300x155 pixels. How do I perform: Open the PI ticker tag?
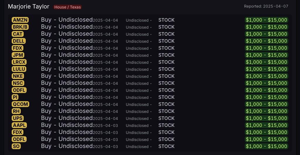point(15,97)
